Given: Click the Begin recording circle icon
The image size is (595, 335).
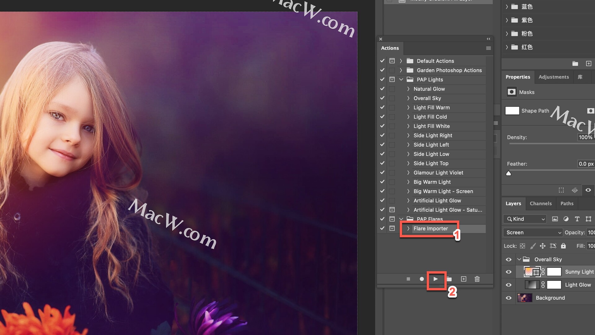Looking at the screenshot, I should [x=421, y=279].
